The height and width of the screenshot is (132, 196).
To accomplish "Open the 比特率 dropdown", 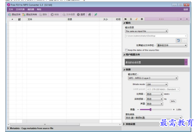I will (x=154, y=94).
